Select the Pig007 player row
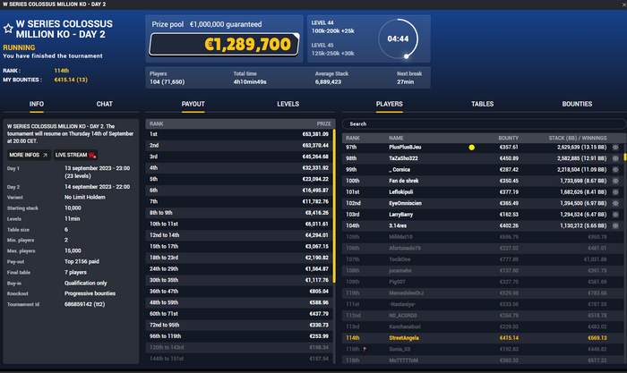Screen dimensions: 627x373 (x=481, y=282)
